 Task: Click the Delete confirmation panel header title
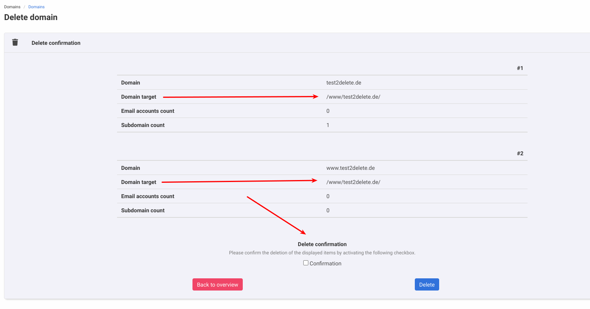click(x=56, y=43)
